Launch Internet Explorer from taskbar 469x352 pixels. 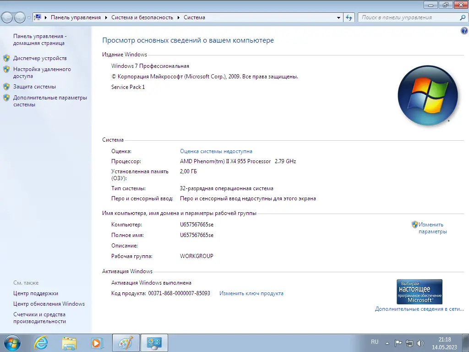pyautogui.click(x=41, y=343)
